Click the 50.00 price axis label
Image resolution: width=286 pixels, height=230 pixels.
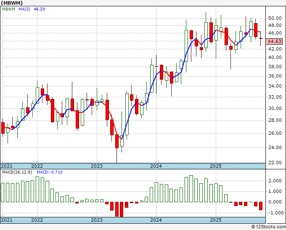pos(275,19)
